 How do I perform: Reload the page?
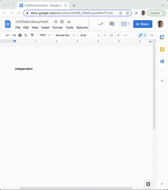coord(19,13)
